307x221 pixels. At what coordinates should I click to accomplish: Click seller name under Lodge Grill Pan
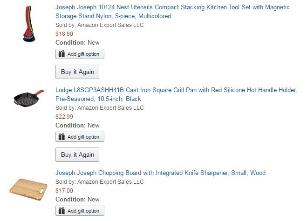tap(110, 108)
